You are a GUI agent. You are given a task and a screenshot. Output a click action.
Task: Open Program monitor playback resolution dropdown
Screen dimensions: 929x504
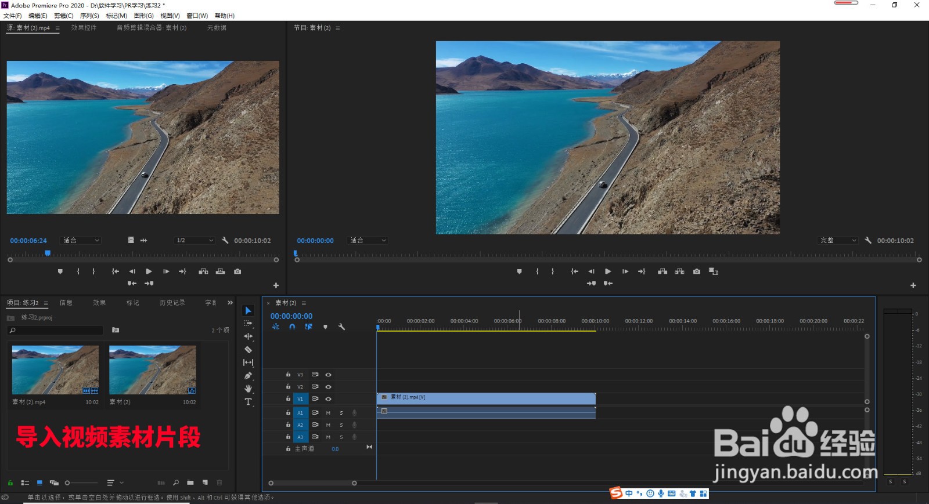click(838, 241)
